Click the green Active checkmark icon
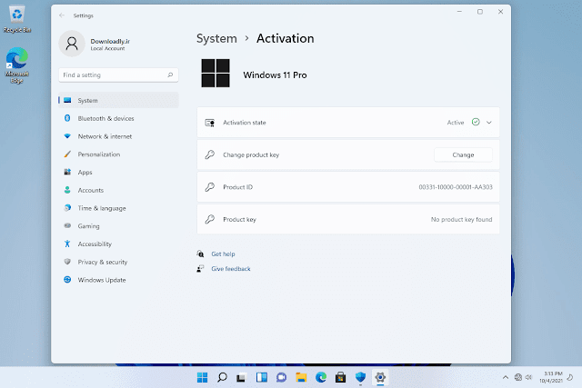This screenshot has width=582, height=388. tap(476, 122)
